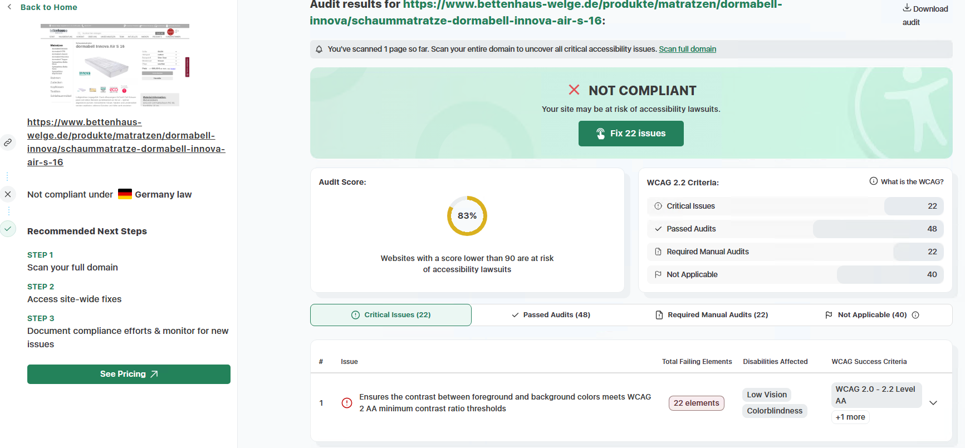Select the Critical Issues (22) tab
Image resolution: width=965 pixels, height=448 pixels.
pyautogui.click(x=391, y=315)
